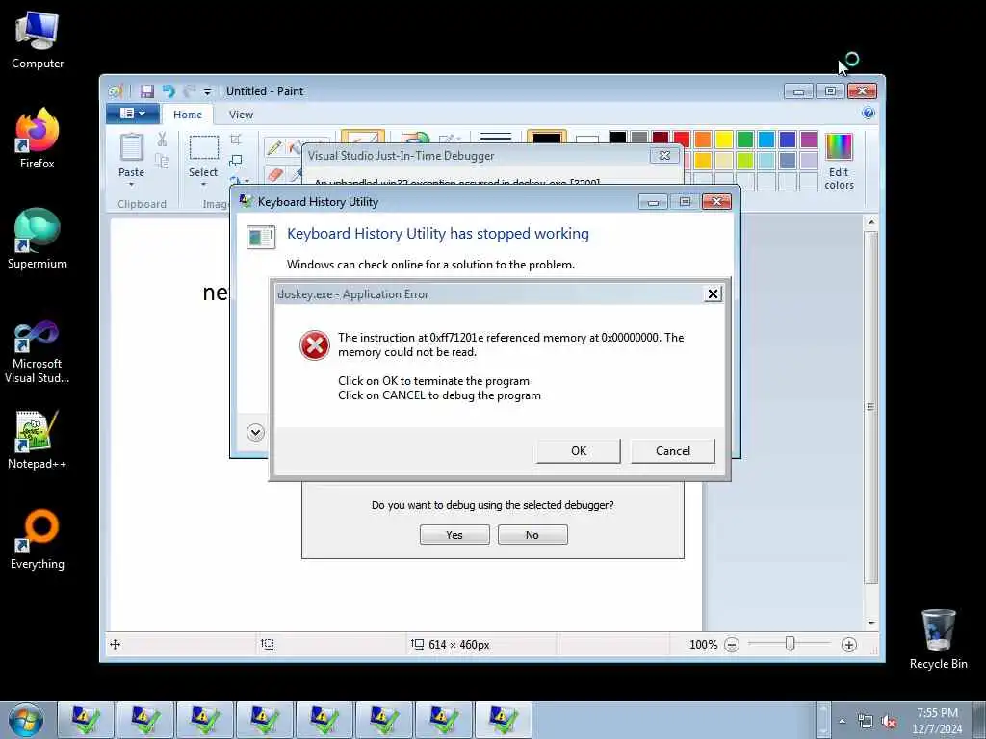Open Microsoft Visual Studio desktop shortcut
Viewport: 986px width, 739px height.
pyautogui.click(x=38, y=352)
